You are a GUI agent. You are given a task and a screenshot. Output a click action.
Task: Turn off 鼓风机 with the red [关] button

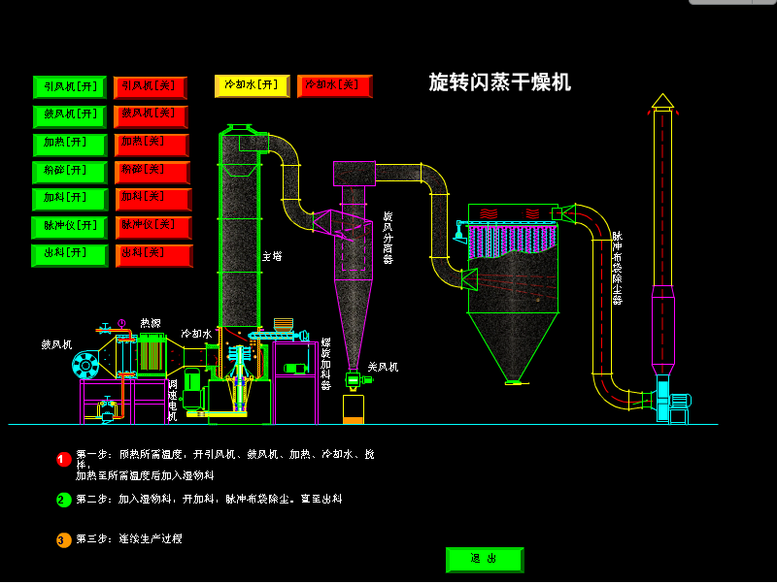[151, 115]
